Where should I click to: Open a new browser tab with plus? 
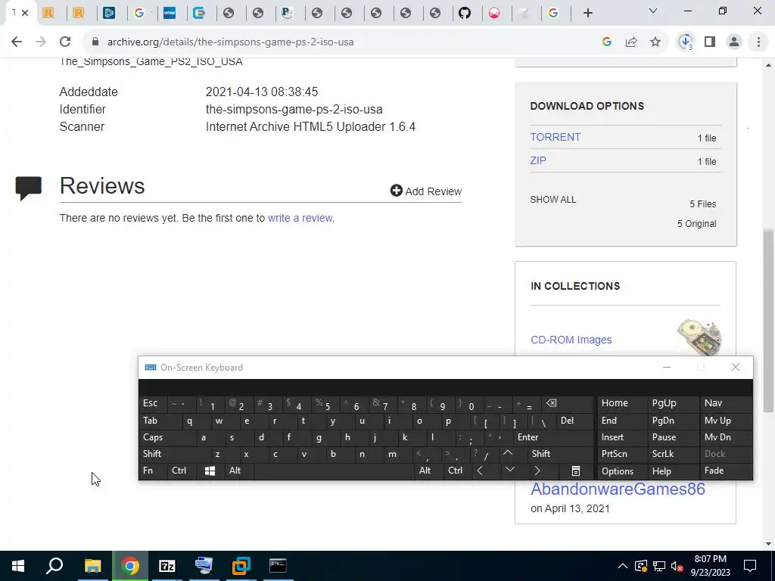(x=587, y=13)
